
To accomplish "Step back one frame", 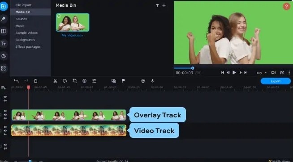I will 228,73.
